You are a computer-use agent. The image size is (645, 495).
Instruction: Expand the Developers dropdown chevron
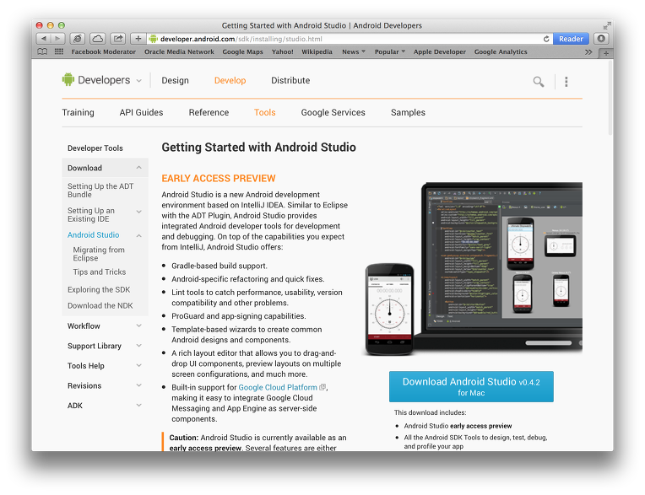139,81
